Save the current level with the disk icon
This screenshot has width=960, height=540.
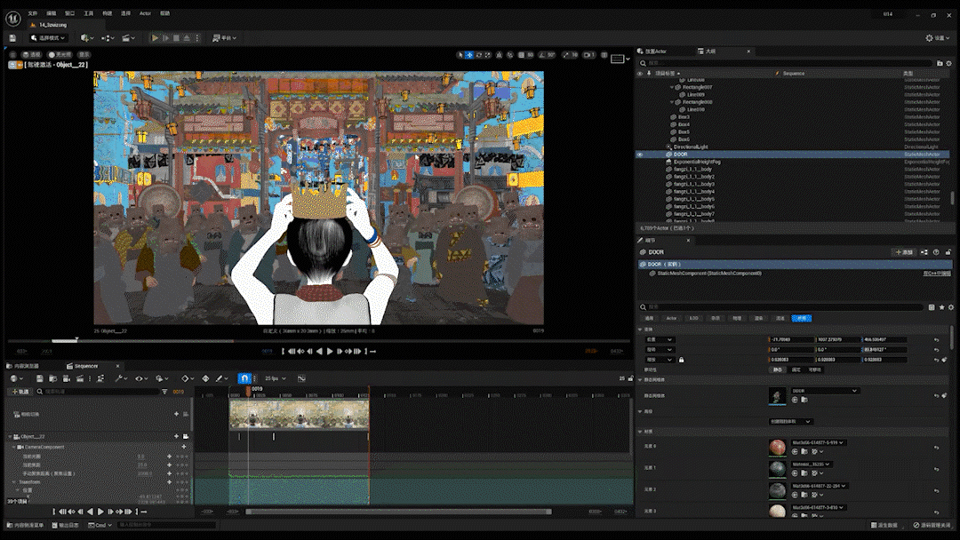[12, 38]
